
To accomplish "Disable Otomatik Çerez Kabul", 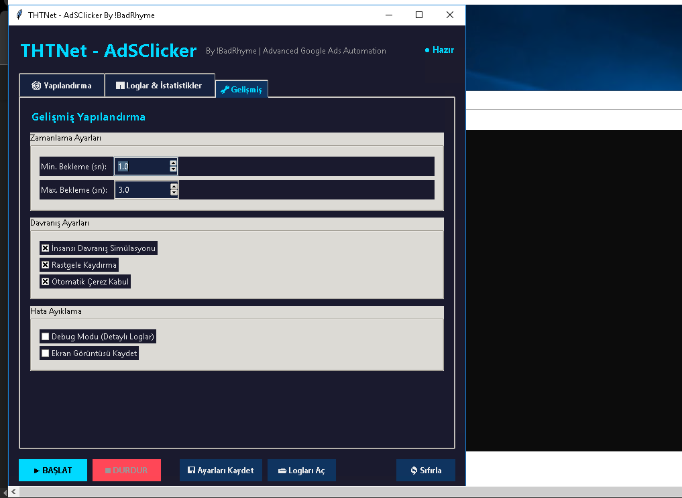I will click(x=45, y=282).
